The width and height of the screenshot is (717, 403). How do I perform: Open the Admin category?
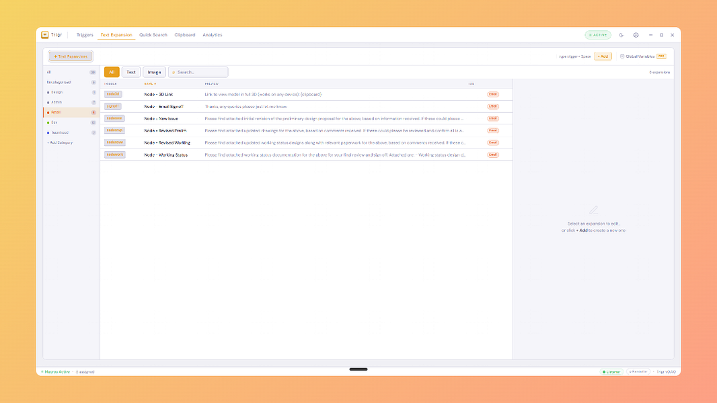pyautogui.click(x=71, y=102)
